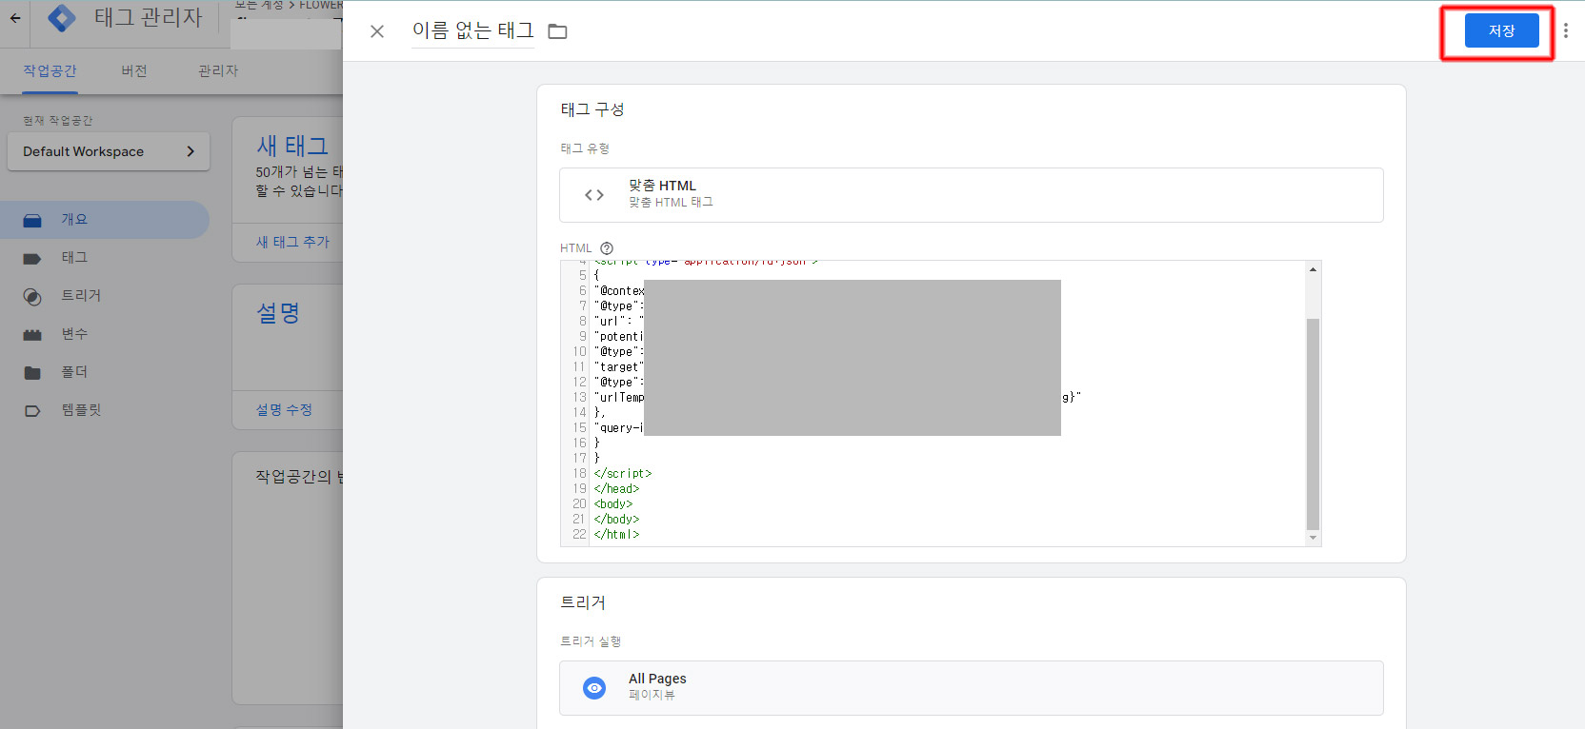Click the 개요 sidebar icon
This screenshot has height=729, width=1585.
(x=32, y=220)
